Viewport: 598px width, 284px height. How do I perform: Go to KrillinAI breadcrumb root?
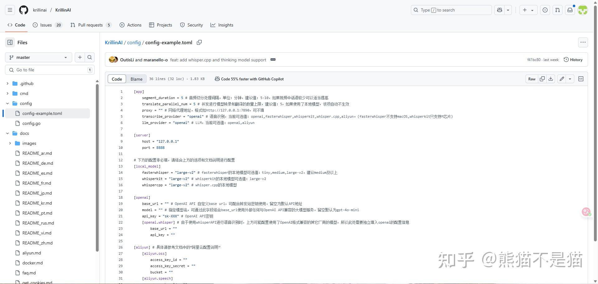[114, 42]
